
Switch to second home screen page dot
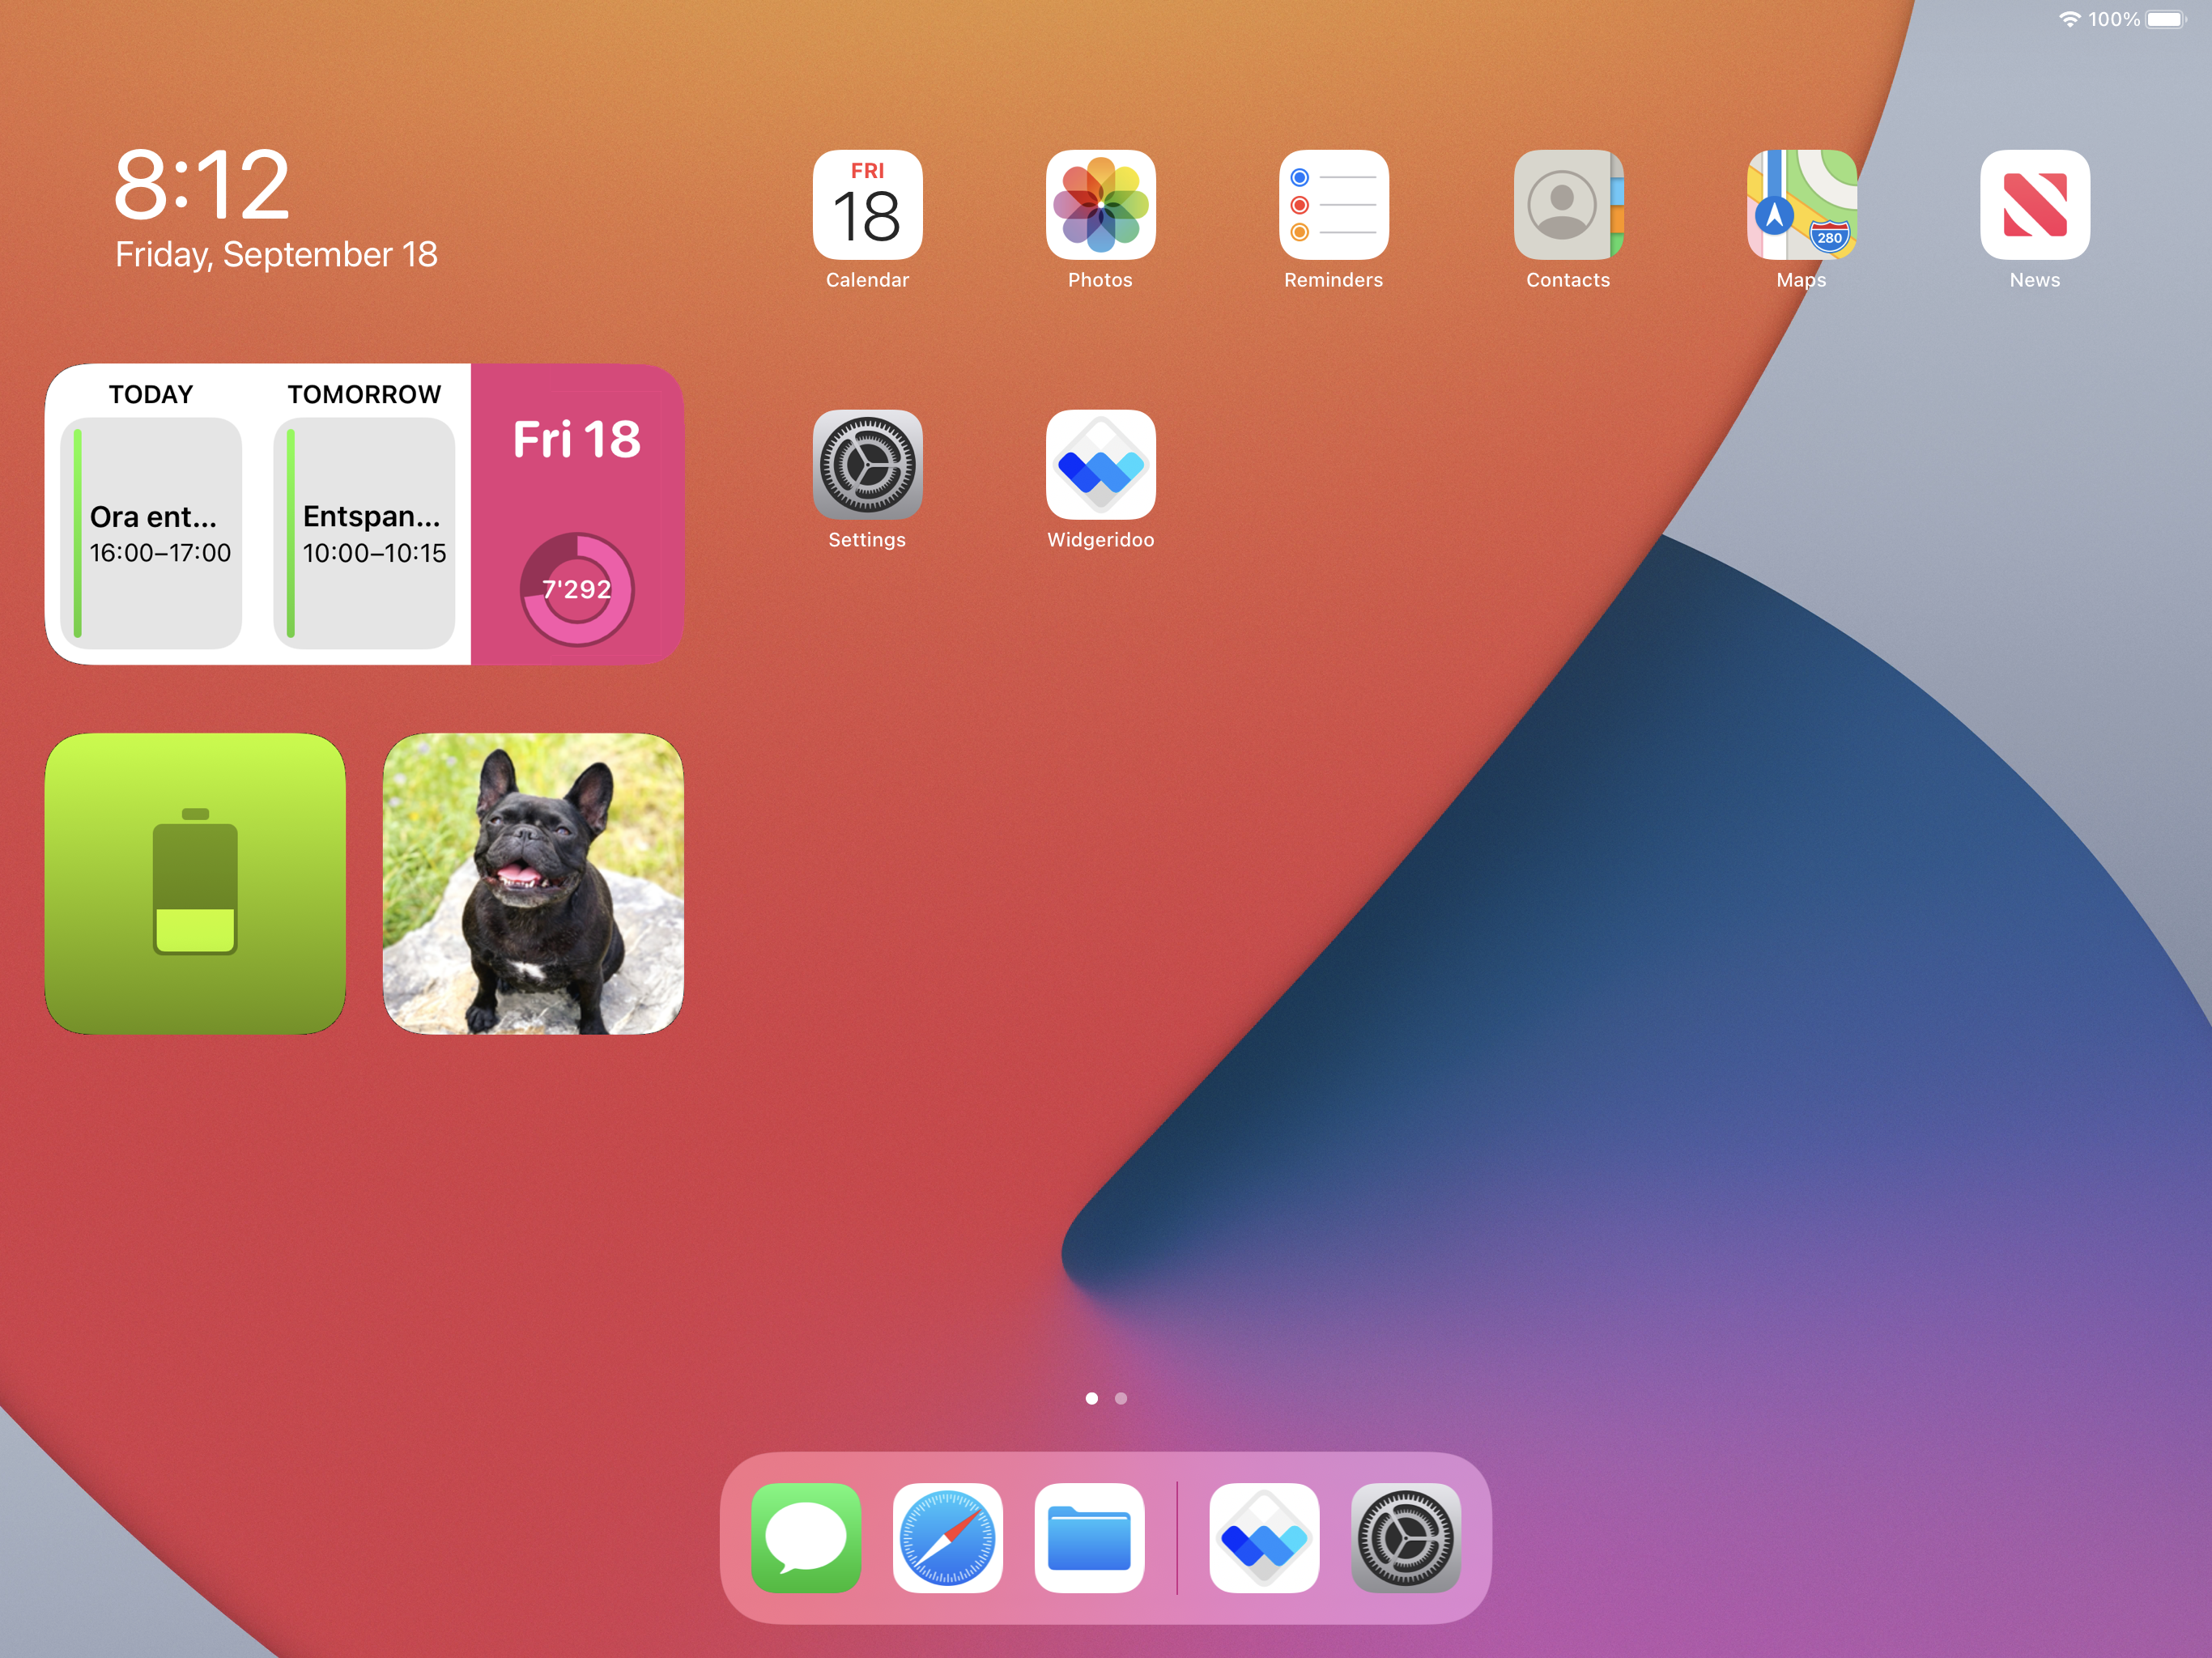1121,1398
